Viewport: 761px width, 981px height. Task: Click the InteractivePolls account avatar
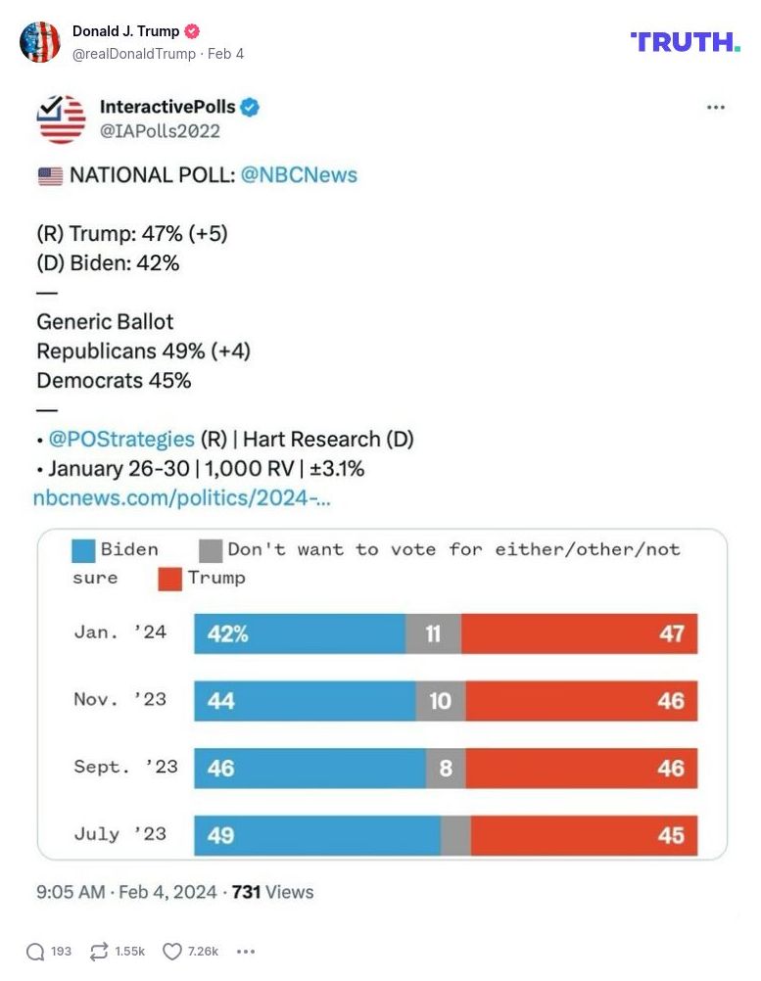click(59, 117)
